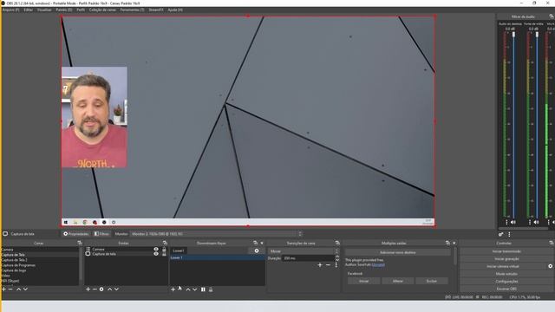Open Configurações button in Controles
555x312 pixels.
[x=506, y=281]
